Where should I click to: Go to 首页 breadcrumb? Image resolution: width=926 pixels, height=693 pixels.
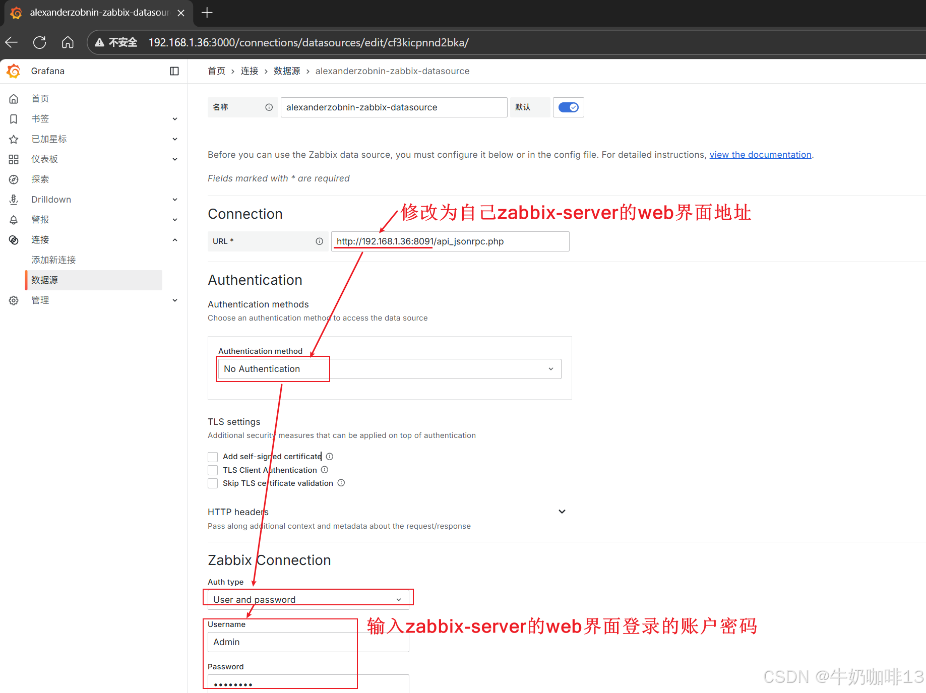coord(217,71)
